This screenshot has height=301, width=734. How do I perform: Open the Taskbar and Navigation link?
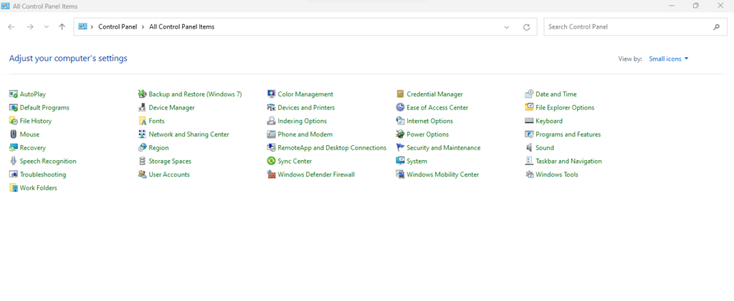point(568,161)
